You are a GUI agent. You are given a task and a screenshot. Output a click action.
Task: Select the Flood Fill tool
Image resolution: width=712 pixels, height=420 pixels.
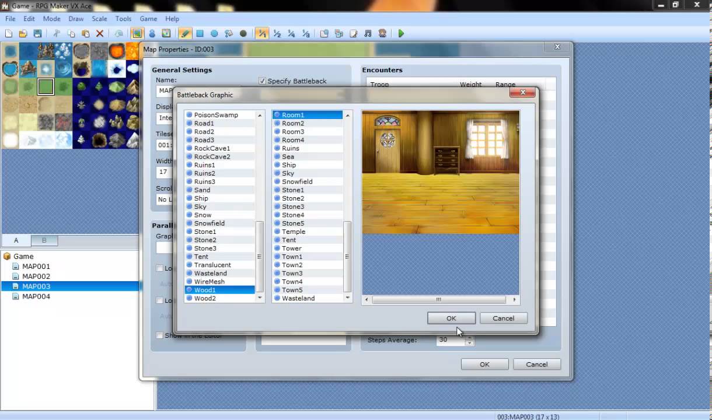tap(229, 34)
